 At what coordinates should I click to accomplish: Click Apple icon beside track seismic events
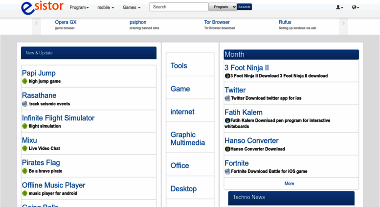25,104
